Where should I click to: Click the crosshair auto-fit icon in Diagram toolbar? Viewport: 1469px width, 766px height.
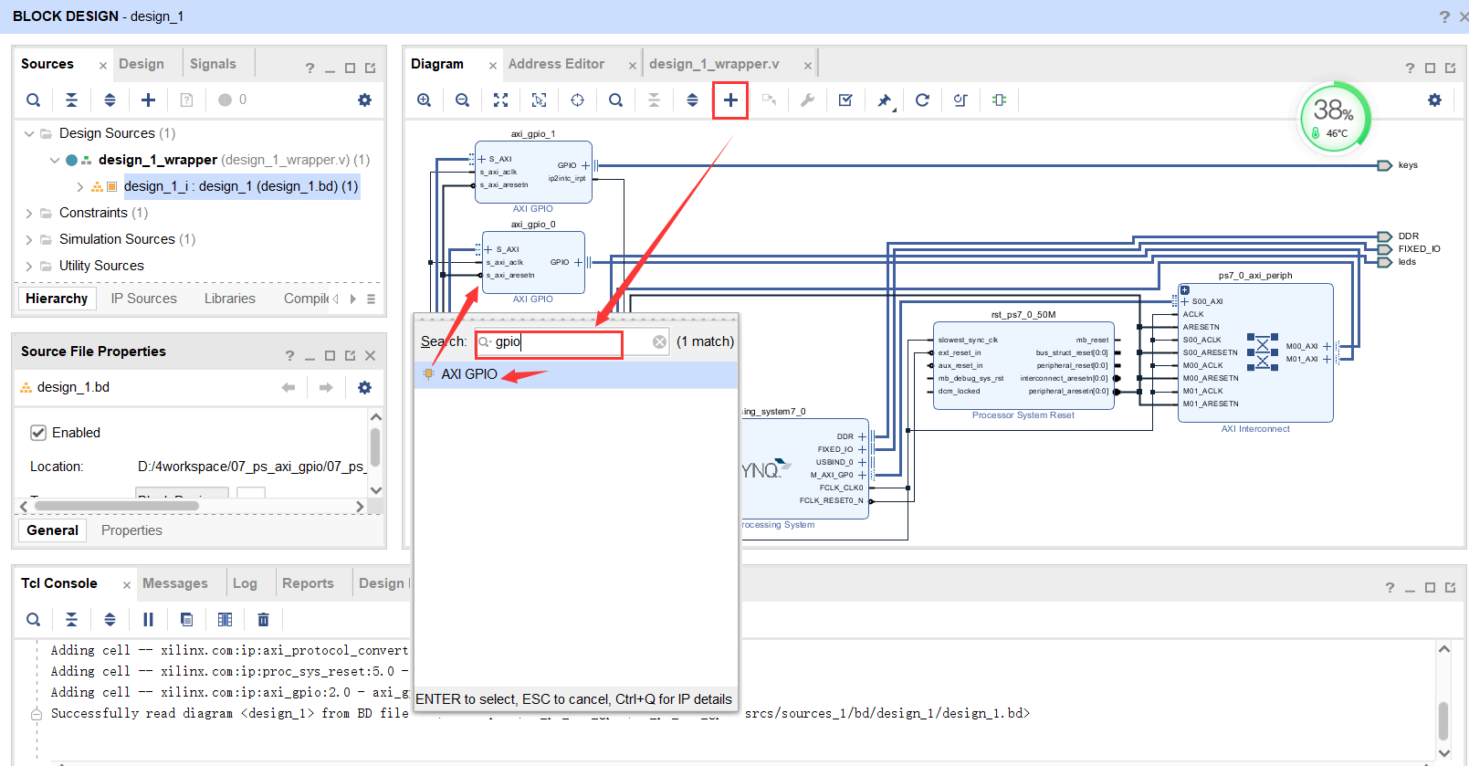[578, 100]
